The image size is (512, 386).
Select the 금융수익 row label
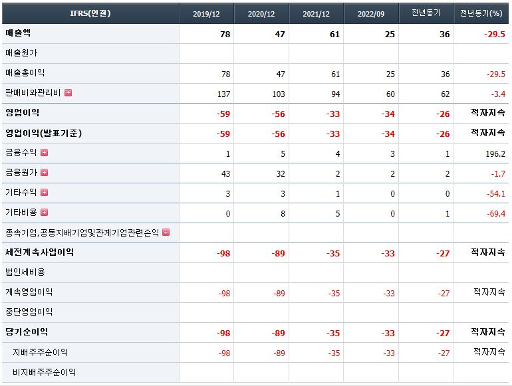(21, 152)
